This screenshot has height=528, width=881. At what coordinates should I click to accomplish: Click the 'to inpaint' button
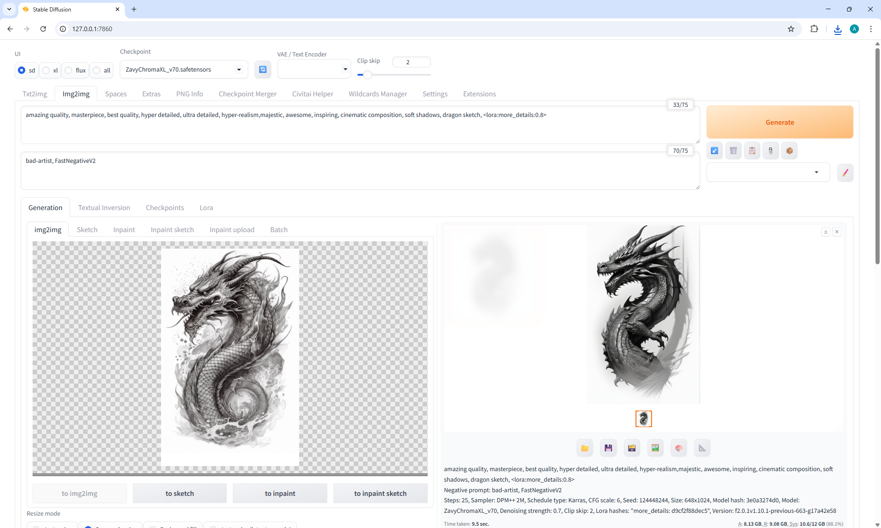pos(280,493)
